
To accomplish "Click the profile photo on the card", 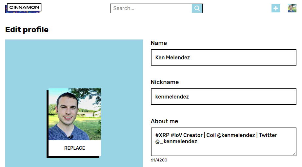I will (74, 114).
